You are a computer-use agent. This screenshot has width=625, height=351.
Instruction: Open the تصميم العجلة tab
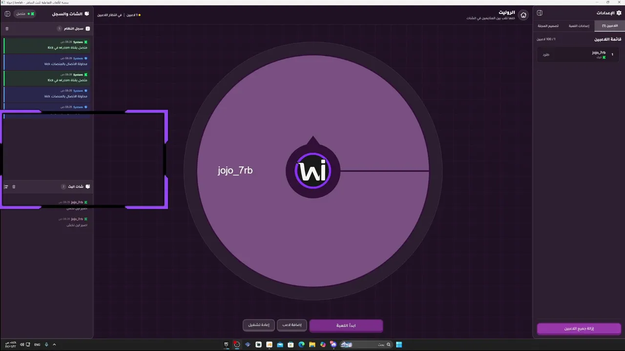pyautogui.click(x=548, y=26)
